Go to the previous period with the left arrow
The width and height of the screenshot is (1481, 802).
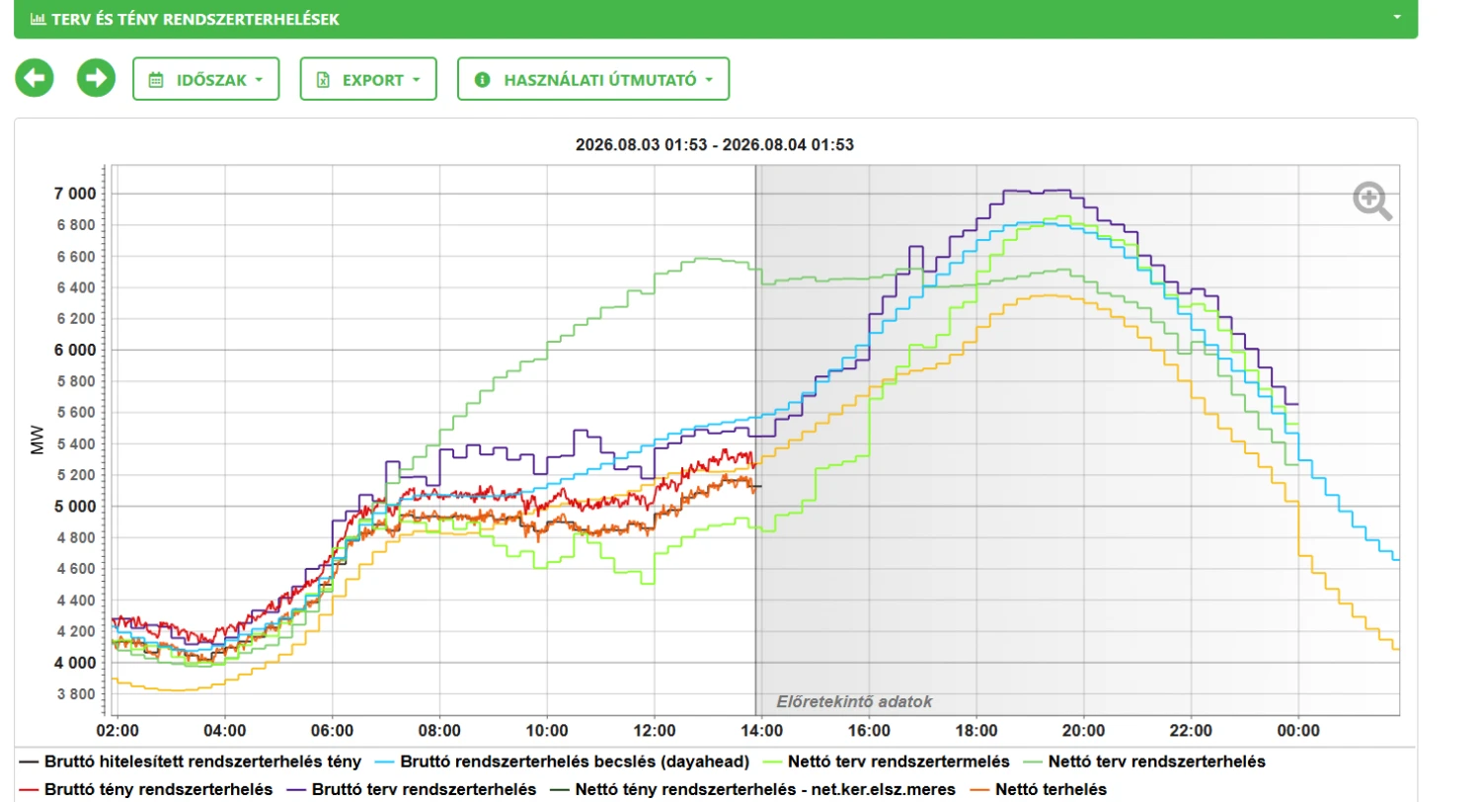(35, 78)
